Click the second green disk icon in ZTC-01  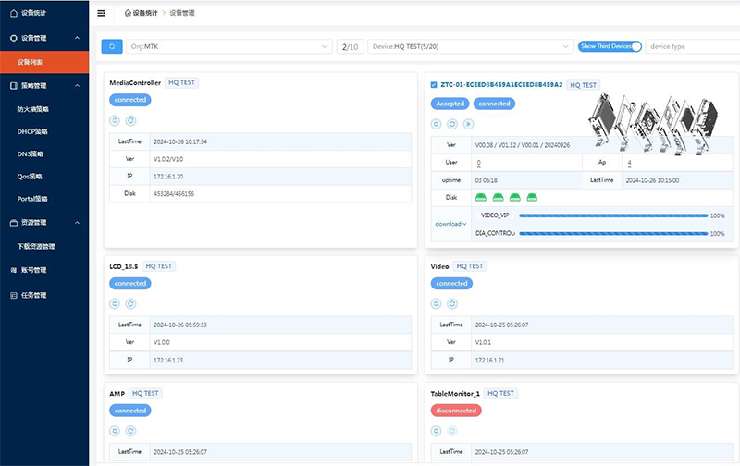click(x=498, y=197)
